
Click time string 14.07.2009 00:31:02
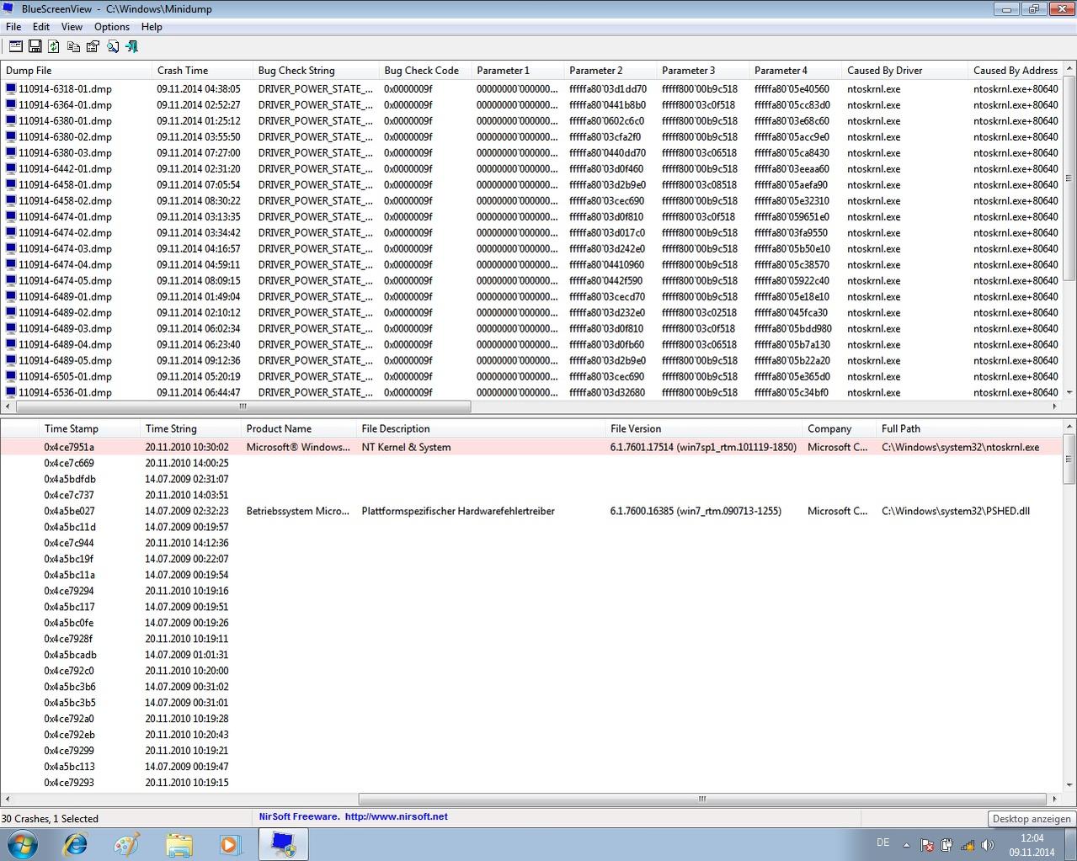pos(187,687)
